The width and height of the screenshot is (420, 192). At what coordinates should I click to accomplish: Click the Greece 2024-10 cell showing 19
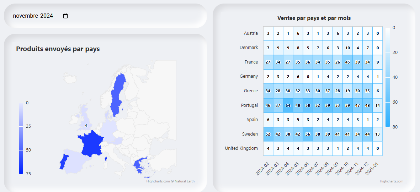tap(348, 91)
